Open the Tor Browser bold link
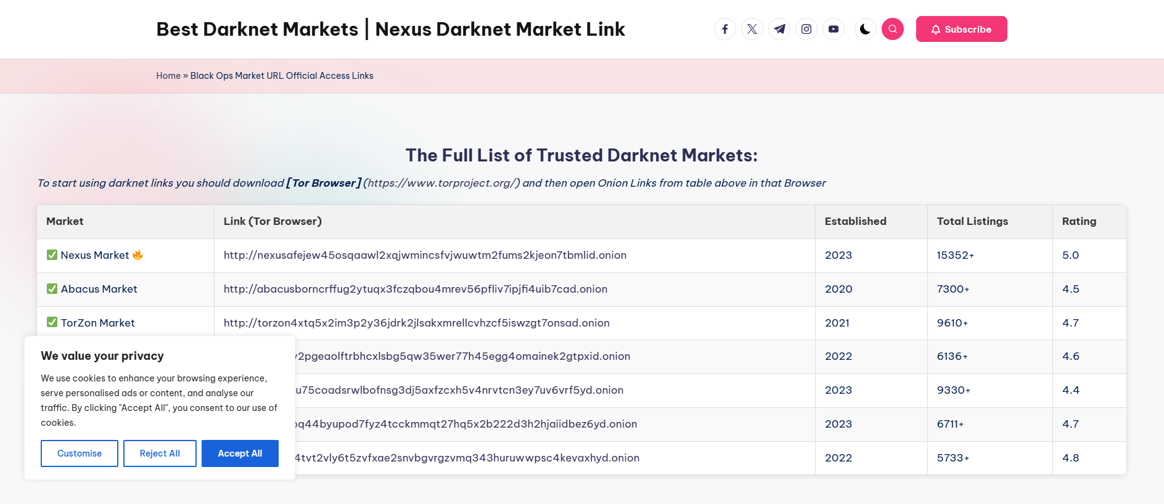Viewport: 1164px width, 504px height. pyautogui.click(x=324, y=183)
